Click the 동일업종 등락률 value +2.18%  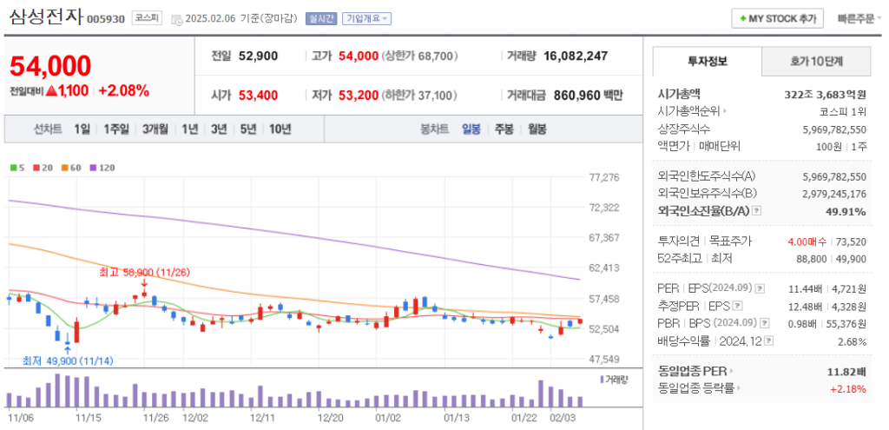[x=848, y=389]
